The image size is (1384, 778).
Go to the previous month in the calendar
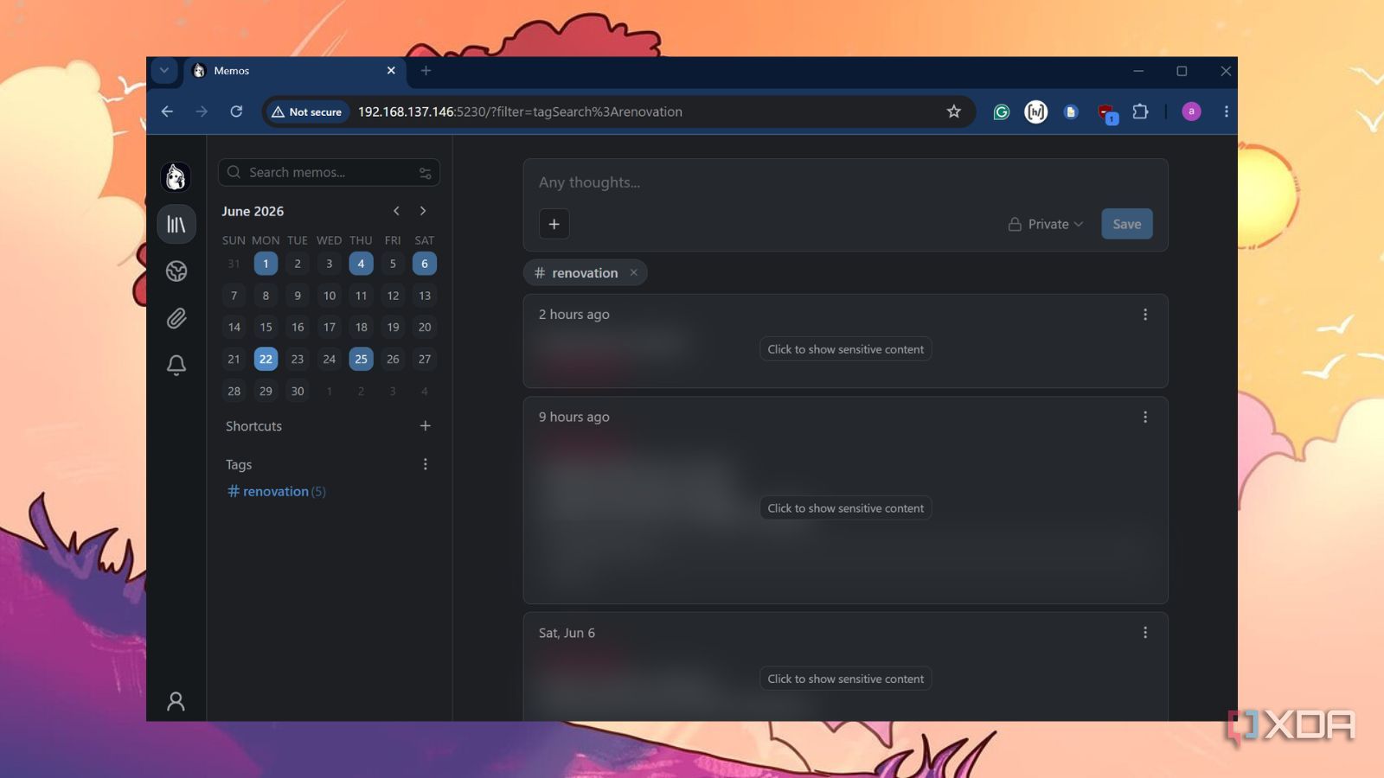click(396, 211)
